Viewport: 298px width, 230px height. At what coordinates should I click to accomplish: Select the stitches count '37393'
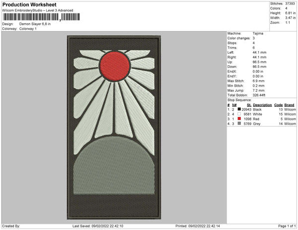[290, 3]
